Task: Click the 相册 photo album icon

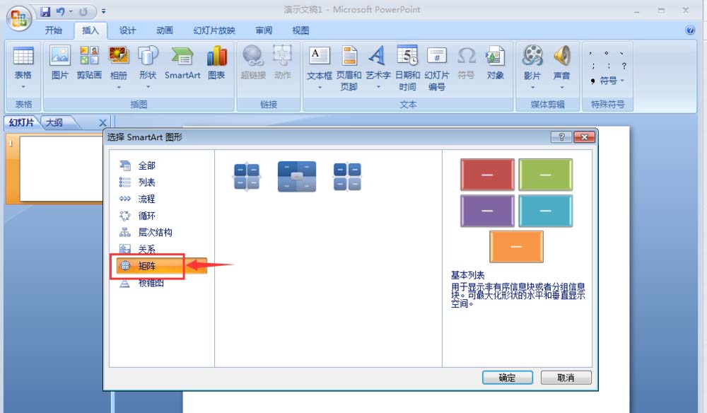Action: point(119,57)
